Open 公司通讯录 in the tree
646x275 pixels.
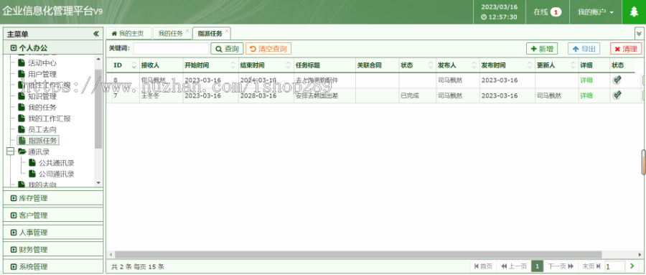click(57, 174)
